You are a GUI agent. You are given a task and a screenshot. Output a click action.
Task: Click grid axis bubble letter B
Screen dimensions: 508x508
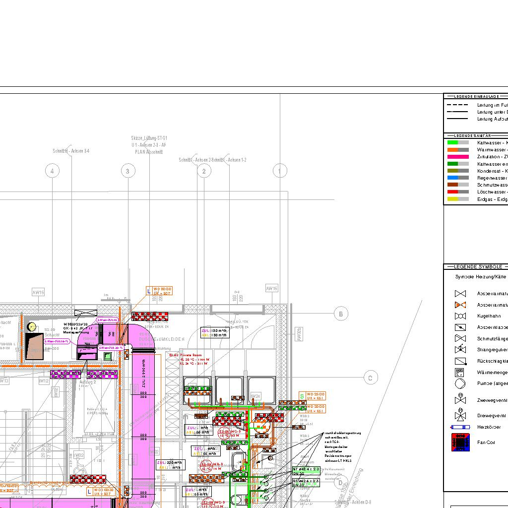click(x=341, y=314)
